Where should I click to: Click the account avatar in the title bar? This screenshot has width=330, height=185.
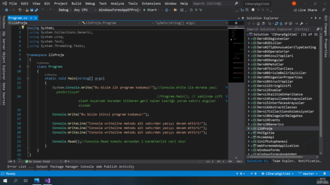point(294,4)
